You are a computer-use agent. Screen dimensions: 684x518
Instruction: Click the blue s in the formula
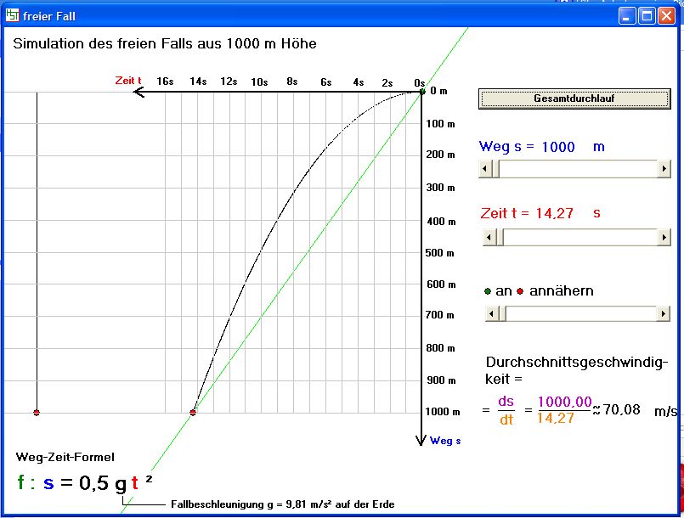(x=49, y=483)
